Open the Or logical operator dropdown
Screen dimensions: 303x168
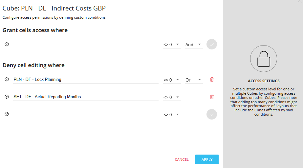[x=194, y=80]
